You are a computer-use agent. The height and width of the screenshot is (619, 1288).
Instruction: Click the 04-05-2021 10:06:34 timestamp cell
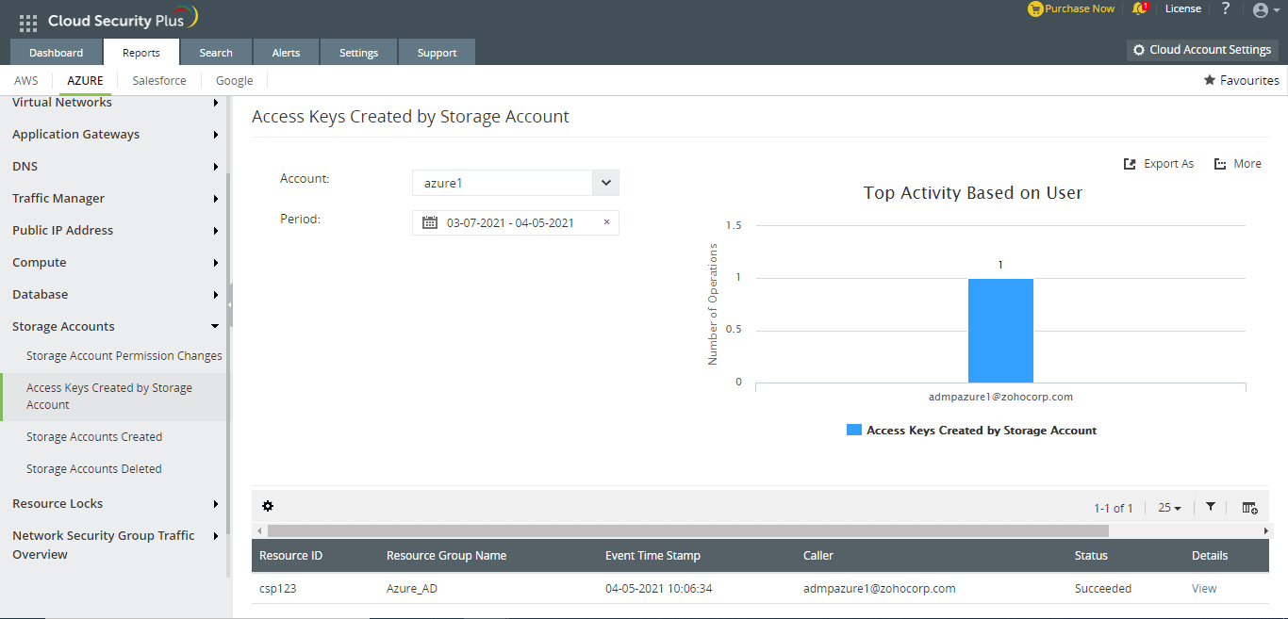click(x=659, y=588)
